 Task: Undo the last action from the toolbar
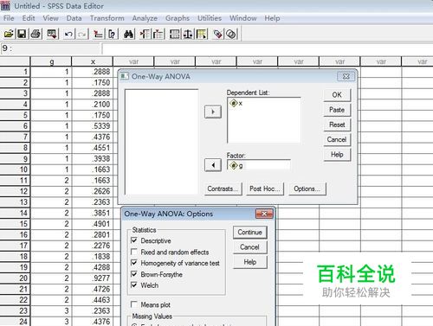click(68, 34)
